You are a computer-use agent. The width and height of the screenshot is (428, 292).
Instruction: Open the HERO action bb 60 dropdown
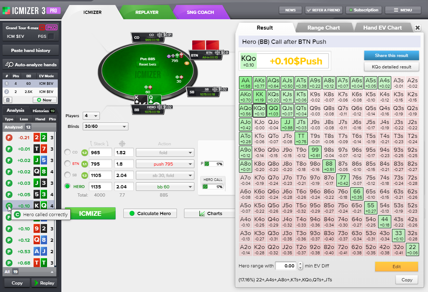click(x=165, y=186)
